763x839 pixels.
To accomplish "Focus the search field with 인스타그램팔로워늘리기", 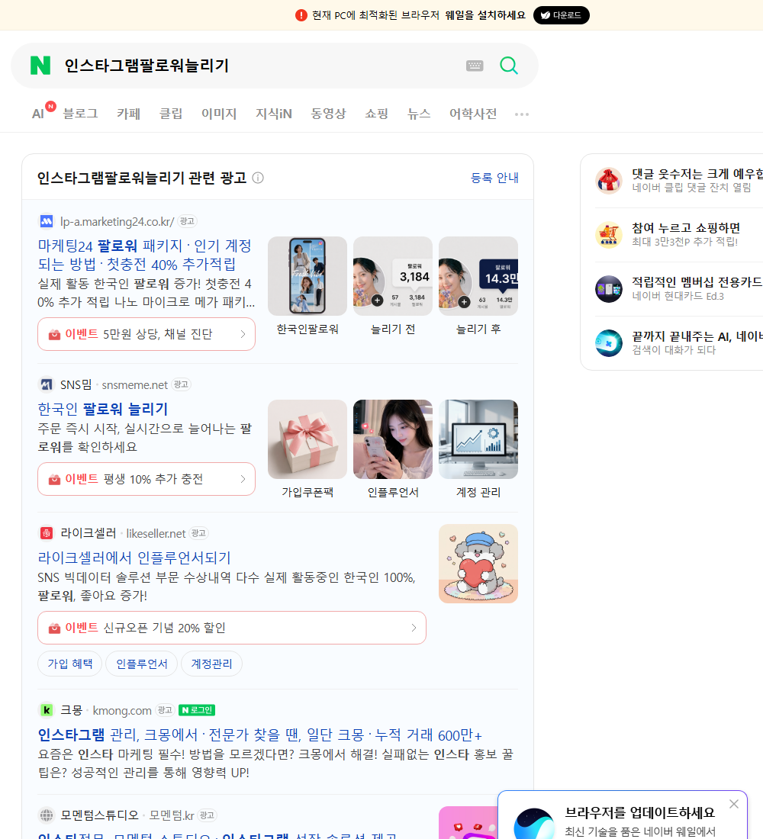I will tap(259, 66).
